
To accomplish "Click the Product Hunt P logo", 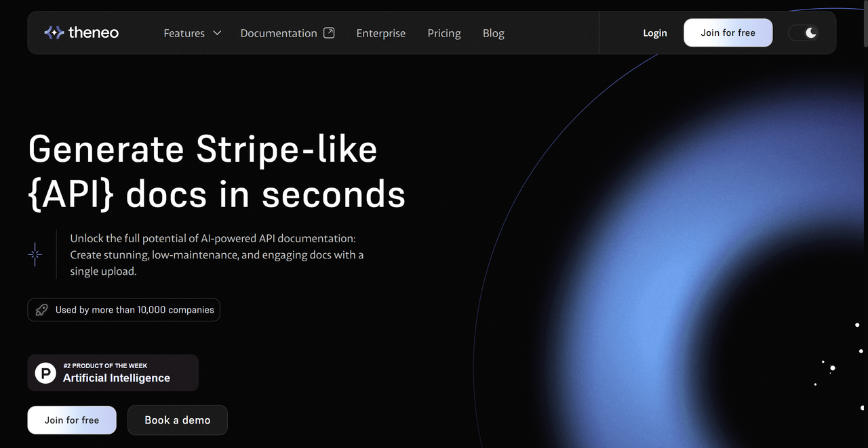I will coord(45,373).
